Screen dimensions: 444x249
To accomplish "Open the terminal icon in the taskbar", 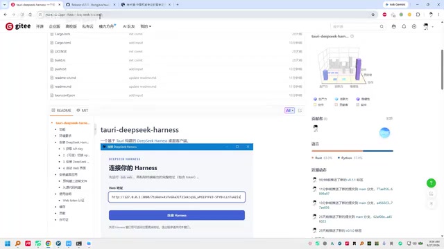I will click(78, 243).
